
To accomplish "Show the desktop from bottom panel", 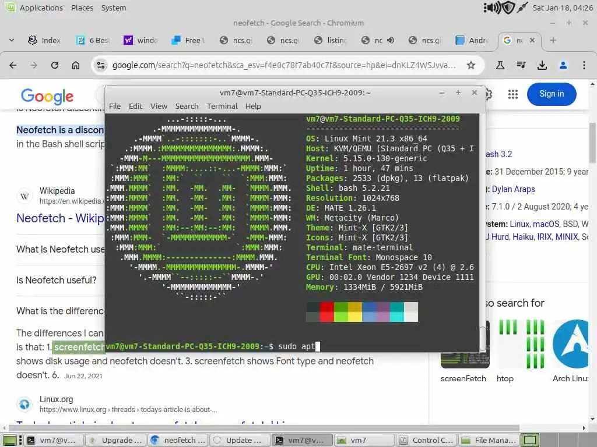I will coord(10,440).
